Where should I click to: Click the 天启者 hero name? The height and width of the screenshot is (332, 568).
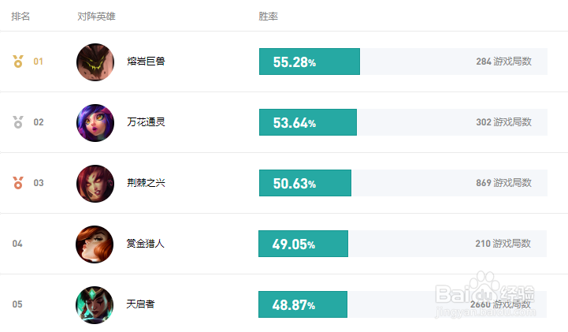click(x=140, y=304)
